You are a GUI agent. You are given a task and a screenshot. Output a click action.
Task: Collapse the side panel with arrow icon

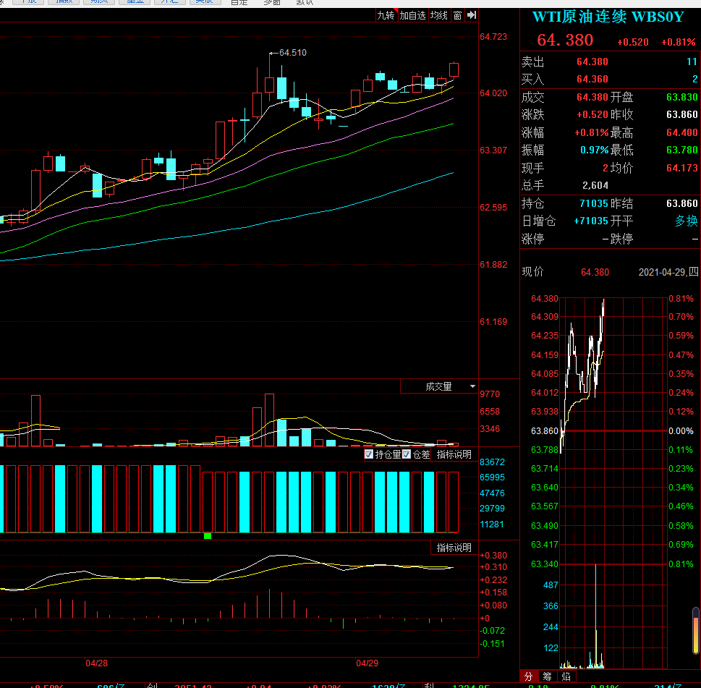(x=472, y=16)
